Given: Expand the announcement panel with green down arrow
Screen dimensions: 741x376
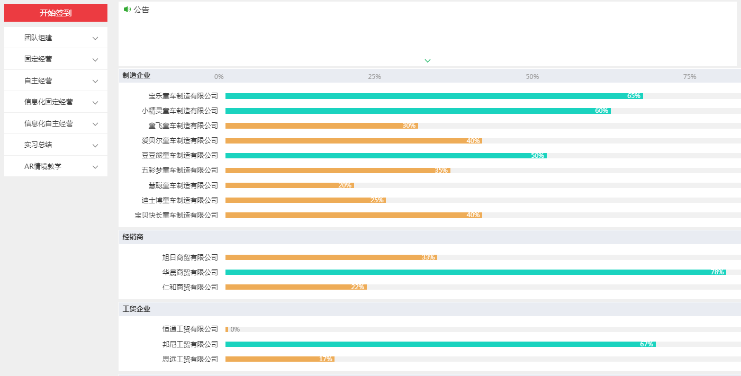Looking at the screenshot, I should click(x=428, y=61).
